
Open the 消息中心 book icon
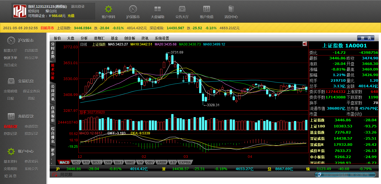pos(231,9)
